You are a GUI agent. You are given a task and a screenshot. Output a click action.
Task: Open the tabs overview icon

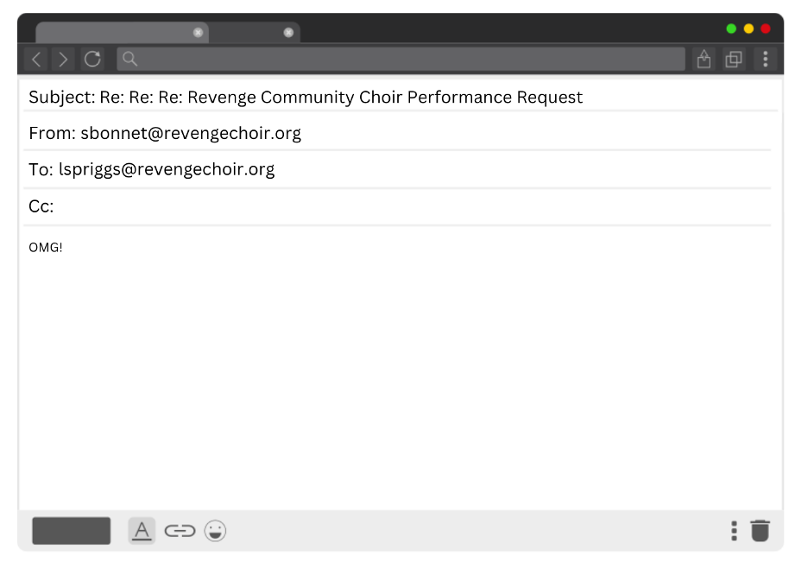click(734, 60)
